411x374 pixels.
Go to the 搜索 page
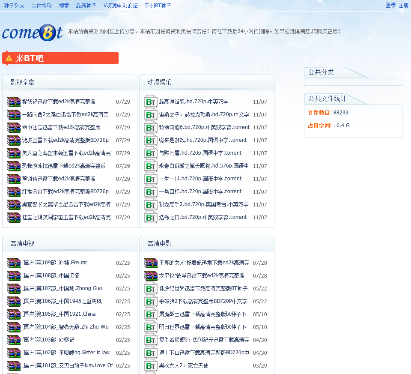[64, 6]
